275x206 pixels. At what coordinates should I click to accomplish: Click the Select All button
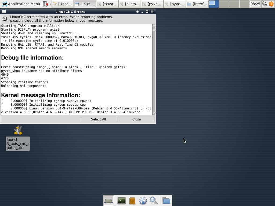click(98, 119)
